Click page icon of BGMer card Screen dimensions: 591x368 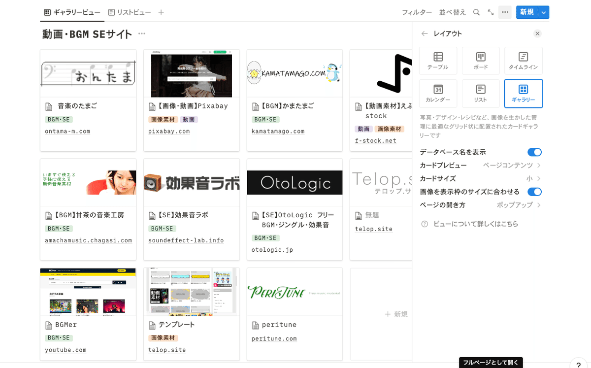click(x=49, y=325)
